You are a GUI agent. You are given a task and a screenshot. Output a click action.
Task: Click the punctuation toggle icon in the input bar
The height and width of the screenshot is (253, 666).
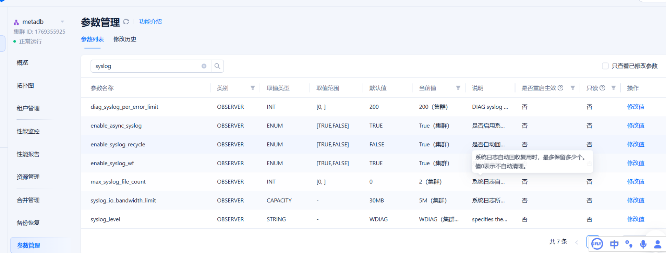[629, 244]
